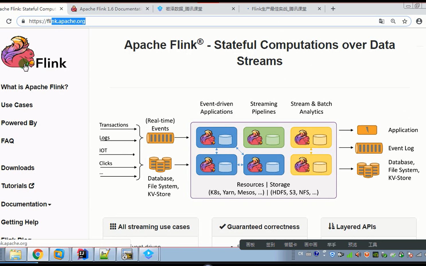Select 画中画 picture-in-picture option
This screenshot has width=426, height=266.
tap(311, 245)
